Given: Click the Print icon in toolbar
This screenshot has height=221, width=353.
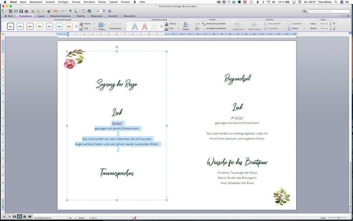Looking at the screenshot, I should point(26,11).
